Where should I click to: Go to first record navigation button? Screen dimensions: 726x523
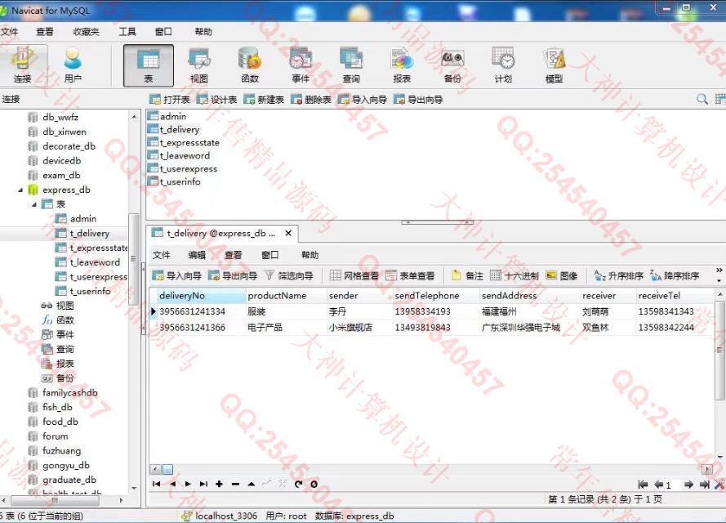pyautogui.click(x=156, y=484)
